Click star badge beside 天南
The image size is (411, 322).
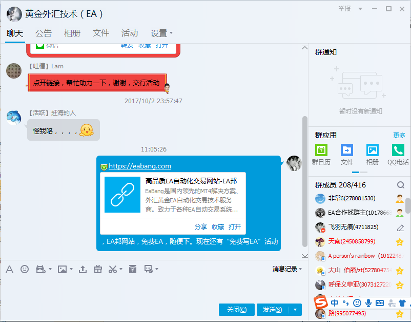pyautogui.click(x=399, y=242)
